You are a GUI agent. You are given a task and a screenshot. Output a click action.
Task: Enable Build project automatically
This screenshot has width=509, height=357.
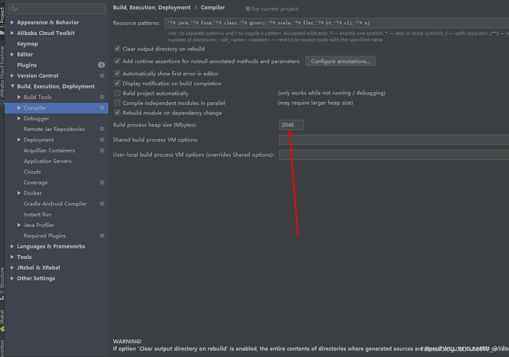coord(117,93)
